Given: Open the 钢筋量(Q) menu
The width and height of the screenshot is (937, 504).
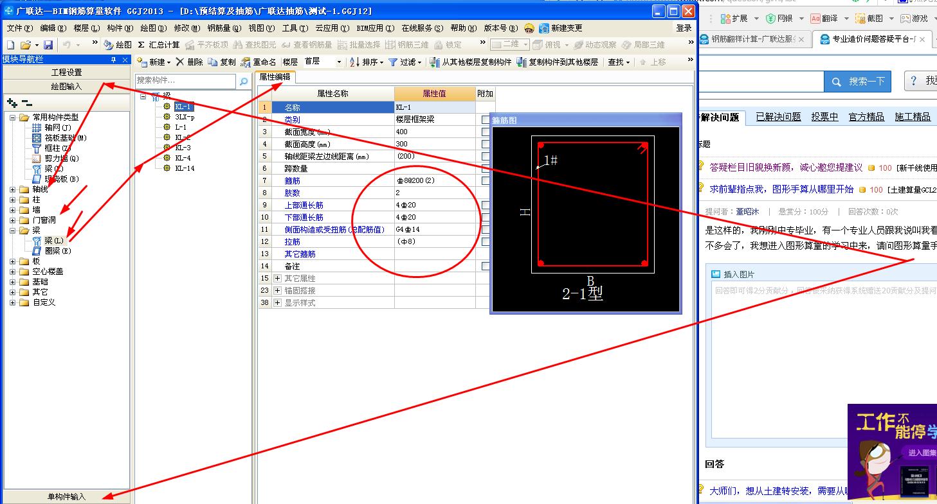Looking at the screenshot, I should [224, 28].
